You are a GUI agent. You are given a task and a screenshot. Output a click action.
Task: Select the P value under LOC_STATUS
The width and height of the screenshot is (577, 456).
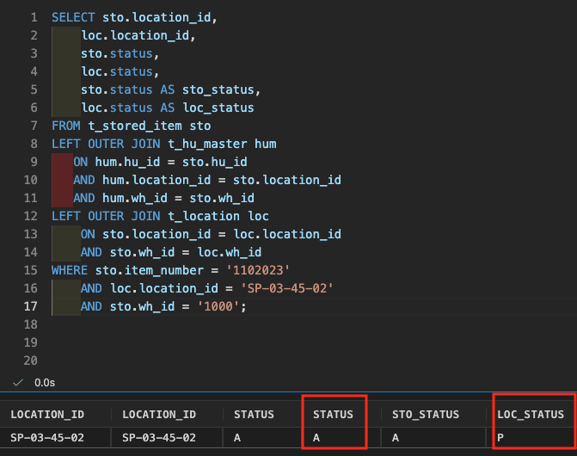pyautogui.click(x=501, y=437)
